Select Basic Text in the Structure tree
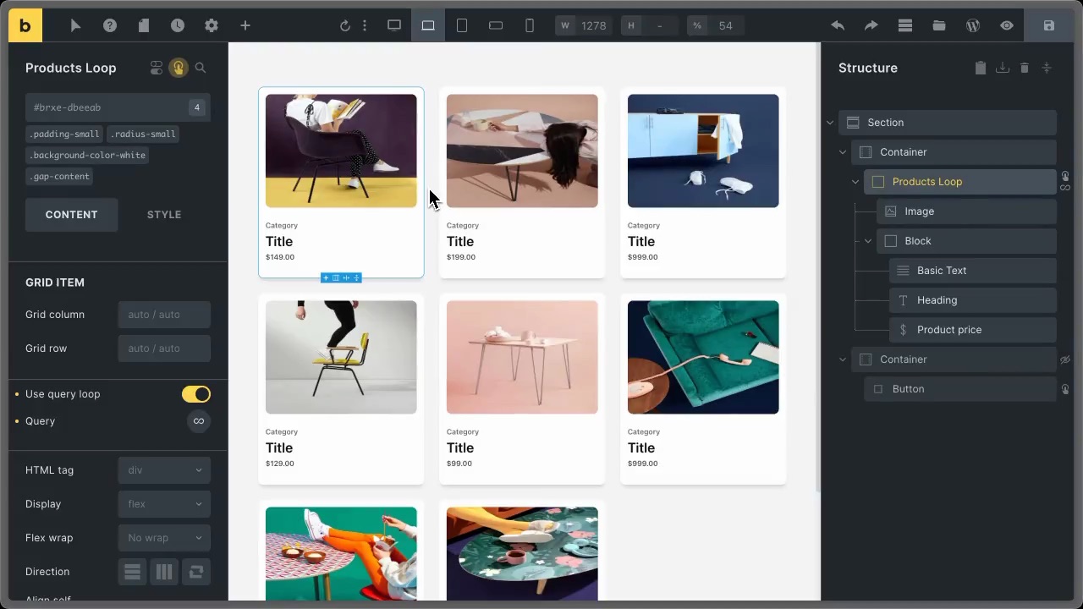 (x=973, y=271)
